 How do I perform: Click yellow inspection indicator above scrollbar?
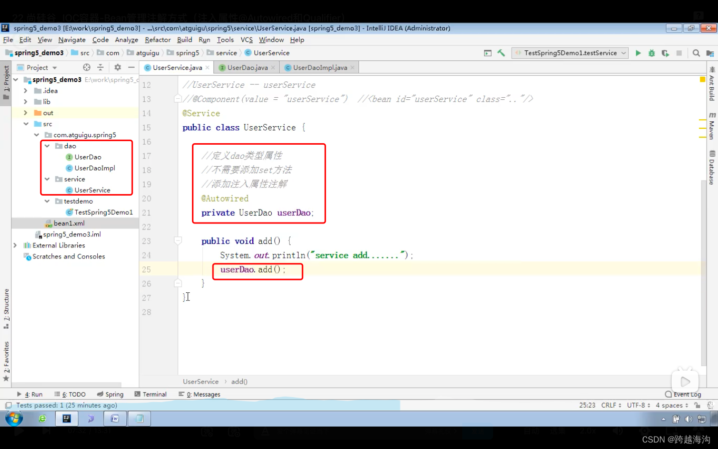coord(703,79)
